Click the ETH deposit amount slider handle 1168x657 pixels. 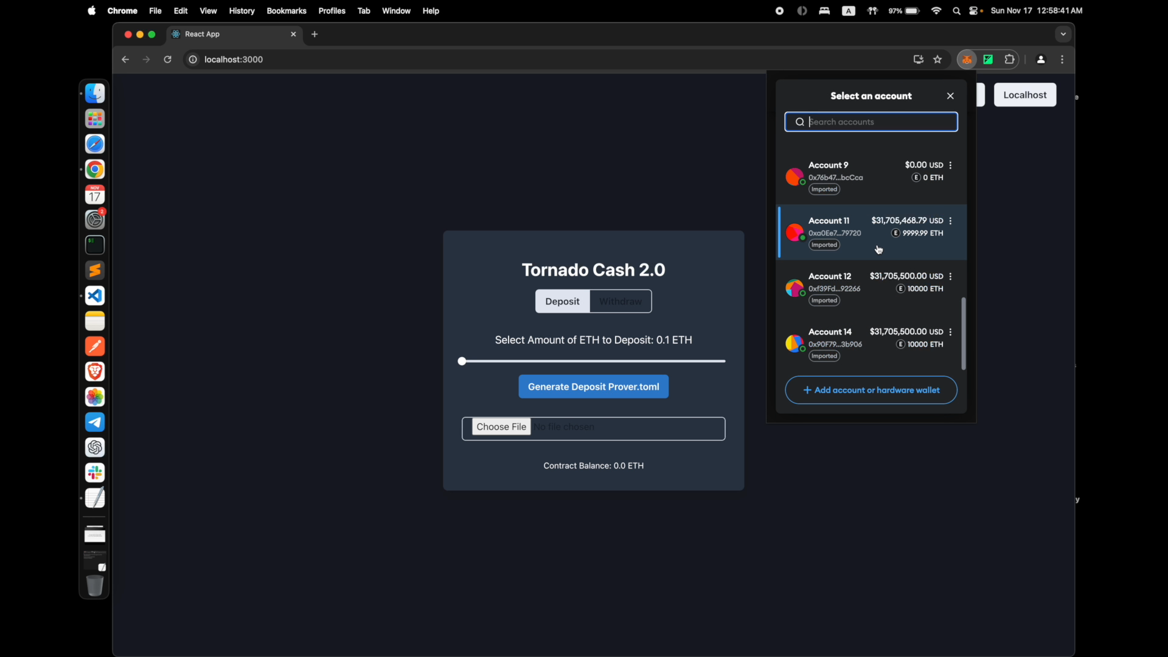click(x=462, y=361)
